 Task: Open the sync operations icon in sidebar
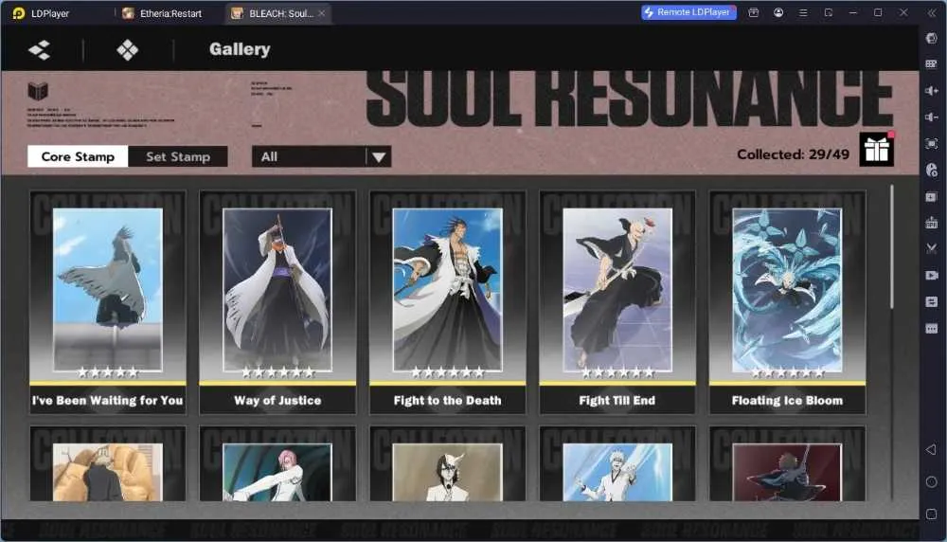[931, 170]
